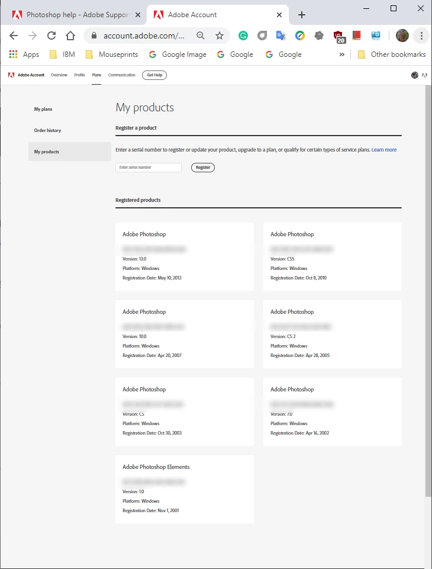Click the browser forward arrow

coord(33,36)
